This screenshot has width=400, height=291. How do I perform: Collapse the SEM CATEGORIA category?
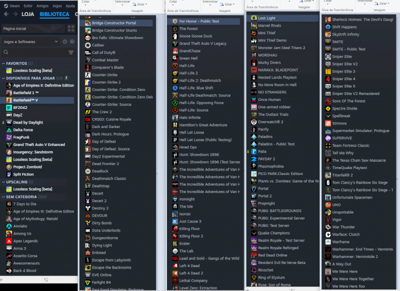pos(3,196)
